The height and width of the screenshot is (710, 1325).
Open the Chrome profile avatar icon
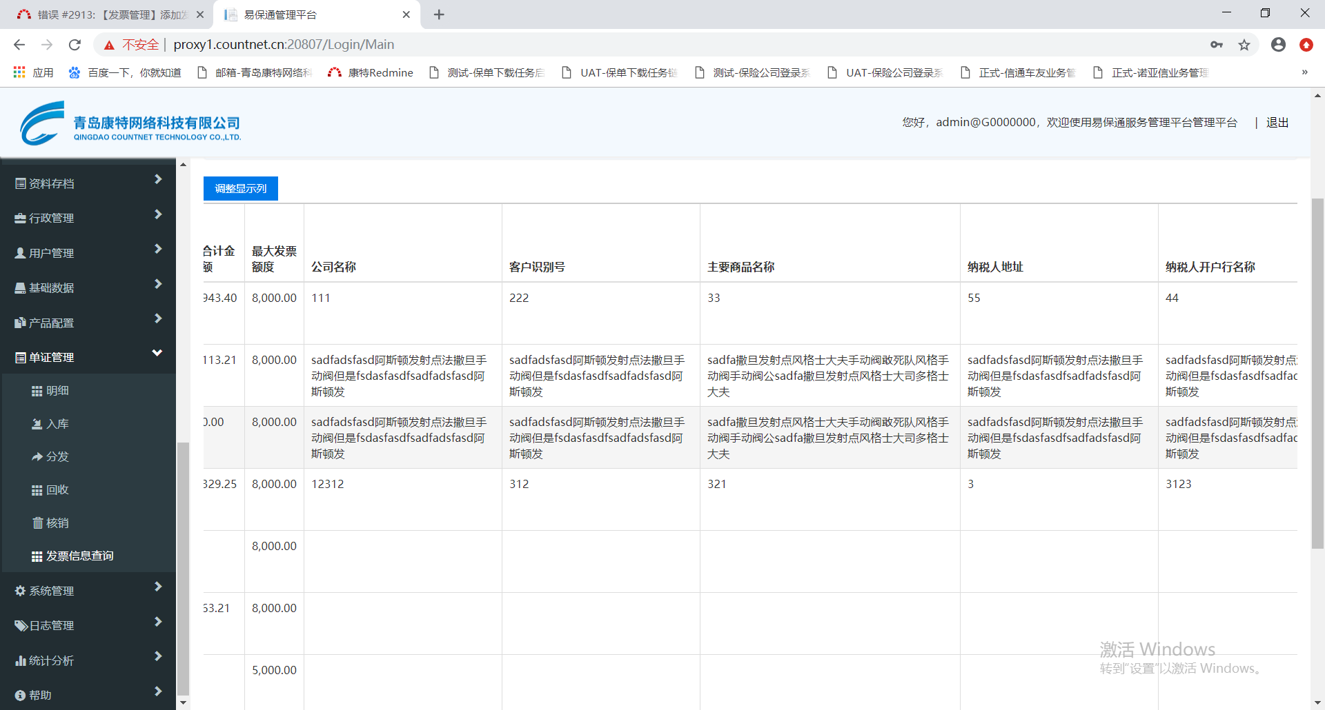click(x=1278, y=45)
